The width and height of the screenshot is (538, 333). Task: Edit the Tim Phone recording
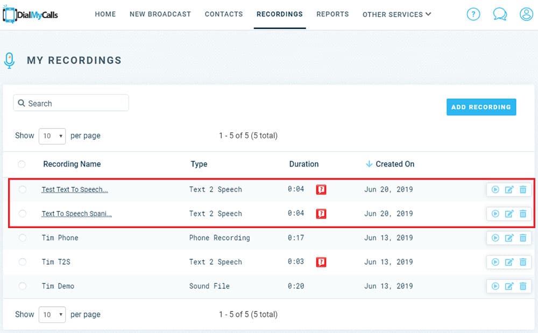pyautogui.click(x=509, y=238)
